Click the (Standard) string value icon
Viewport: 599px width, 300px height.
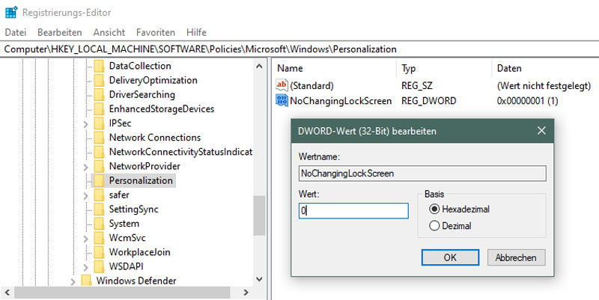tap(282, 85)
